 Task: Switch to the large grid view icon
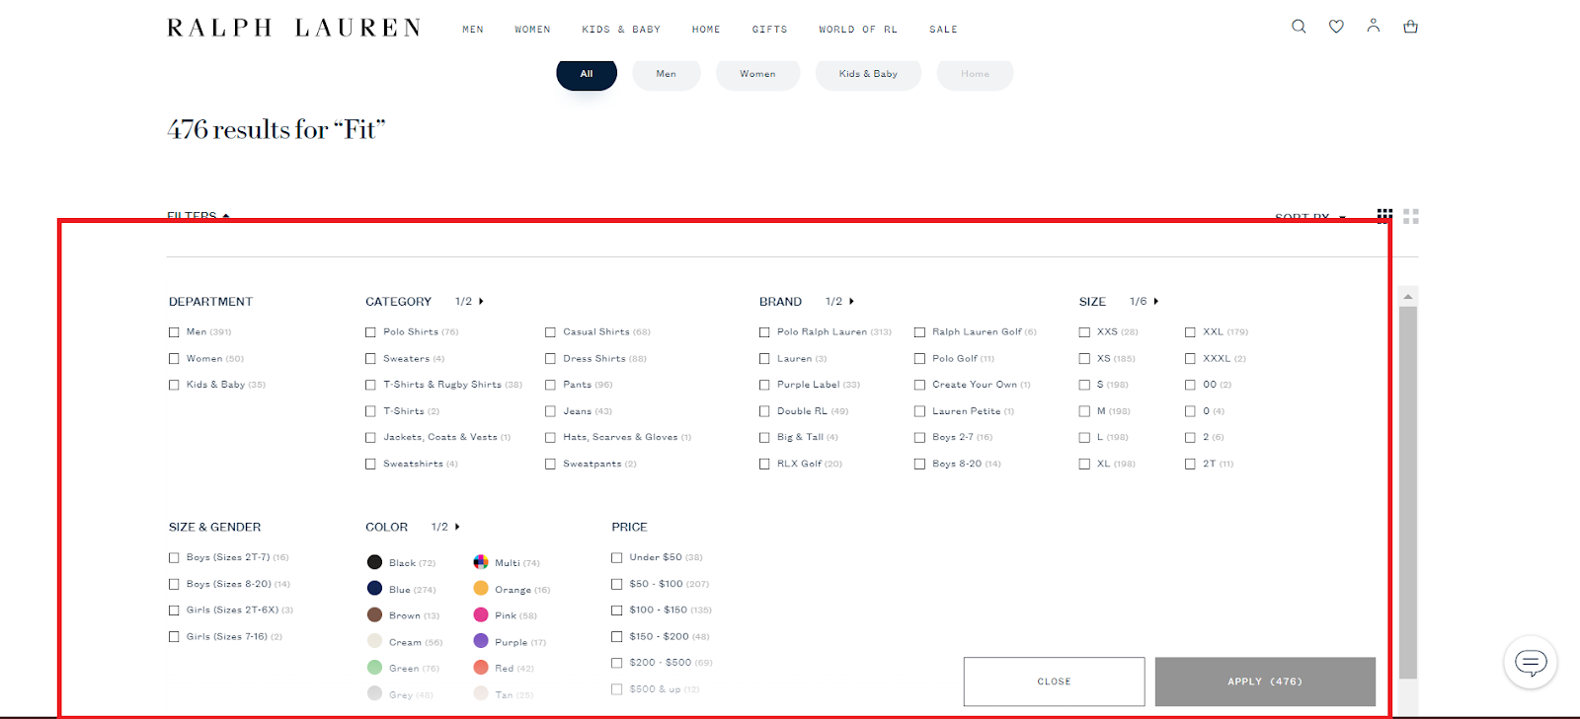coord(1411,215)
